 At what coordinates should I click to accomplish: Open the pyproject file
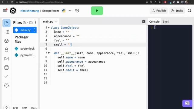(x=25, y=55)
